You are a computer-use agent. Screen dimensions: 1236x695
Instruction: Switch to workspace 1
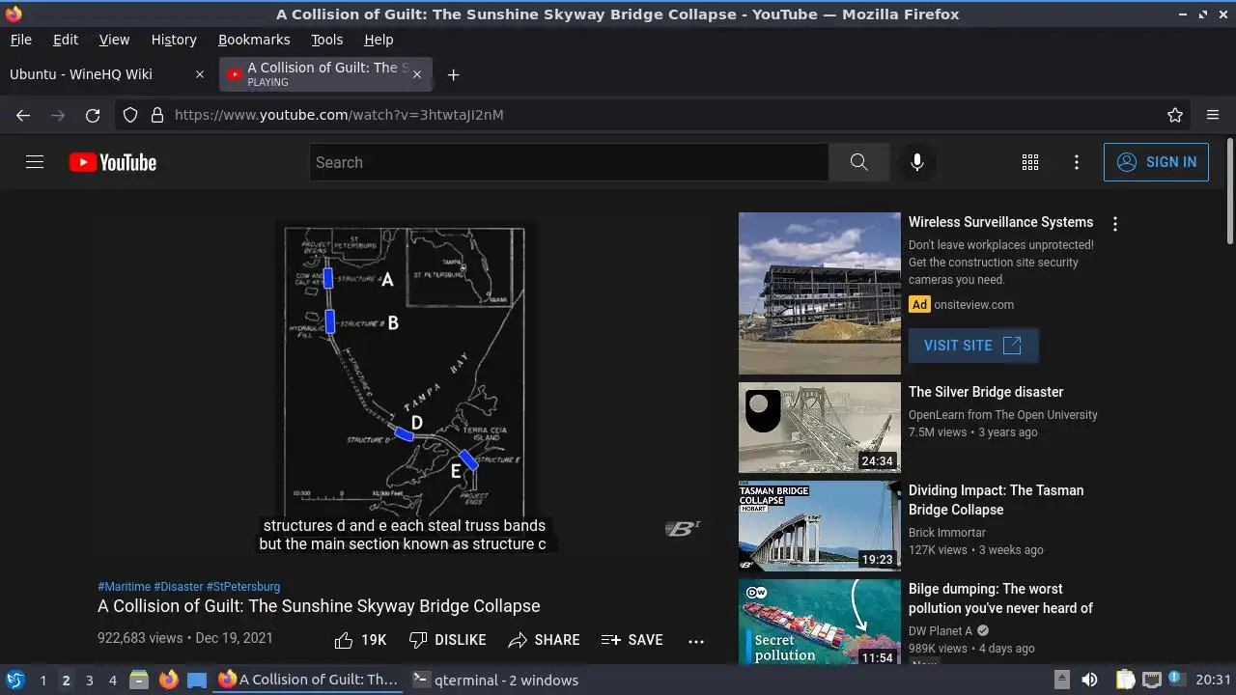(x=42, y=680)
